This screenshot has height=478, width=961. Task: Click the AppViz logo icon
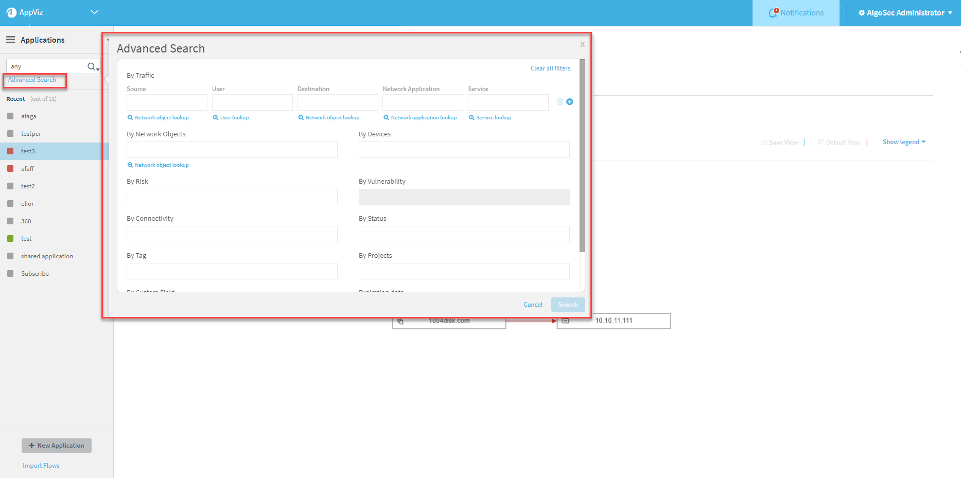tap(11, 12)
